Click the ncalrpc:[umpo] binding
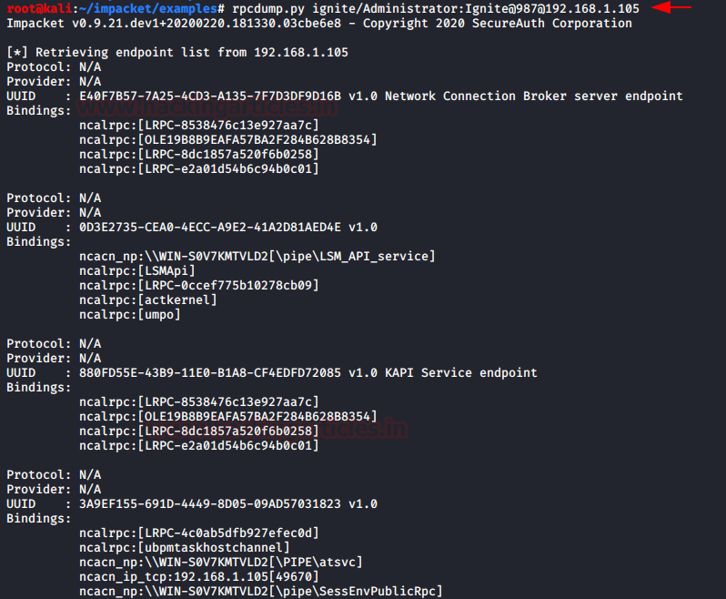 129,315
